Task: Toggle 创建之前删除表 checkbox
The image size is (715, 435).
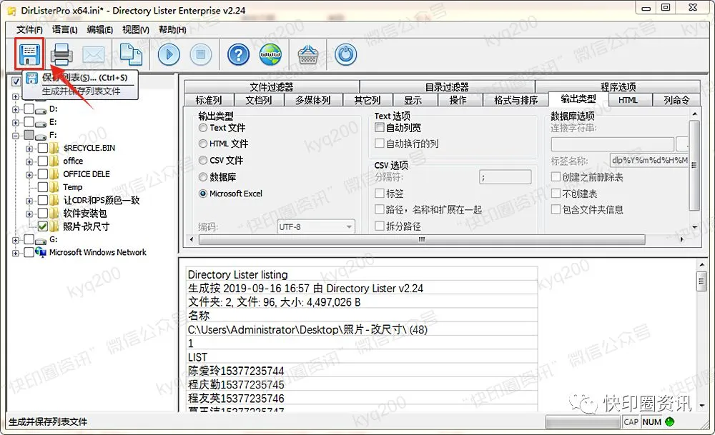Action: tap(556, 176)
